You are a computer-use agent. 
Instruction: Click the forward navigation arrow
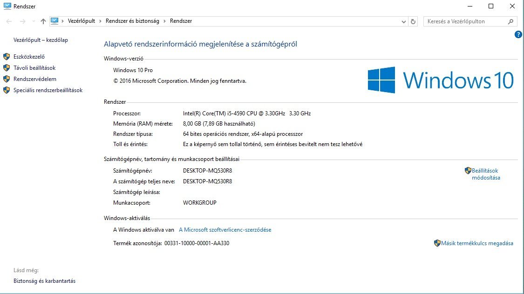pos(22,21)
